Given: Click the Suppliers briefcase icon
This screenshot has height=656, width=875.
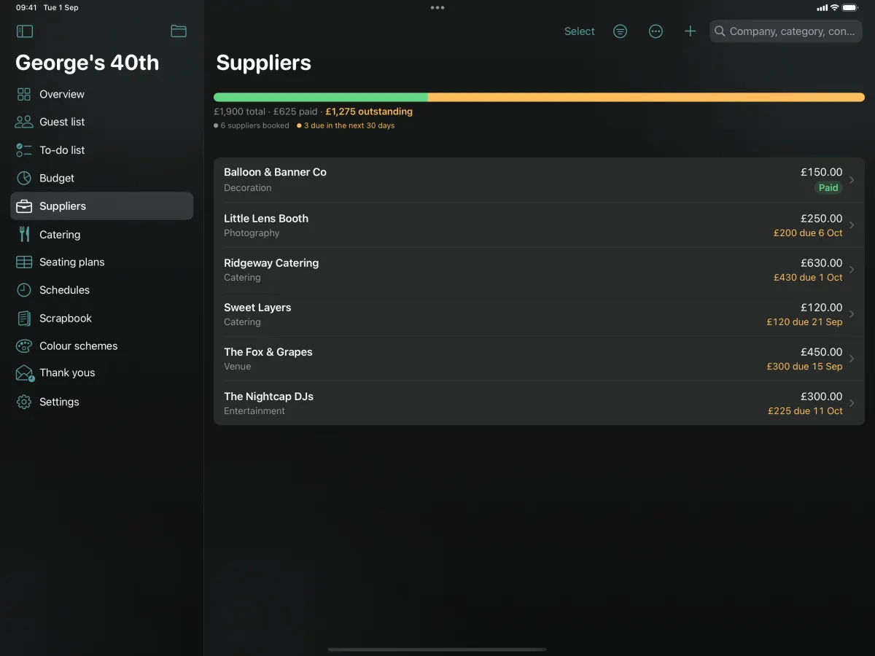Looking at the screenshot, I should 24,206.
